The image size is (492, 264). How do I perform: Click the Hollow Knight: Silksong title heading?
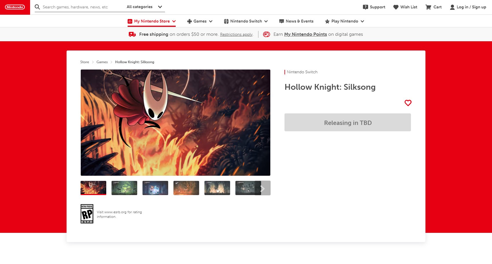[330, 87]
